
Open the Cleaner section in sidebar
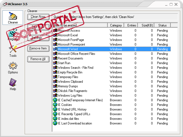click(13, 17)
